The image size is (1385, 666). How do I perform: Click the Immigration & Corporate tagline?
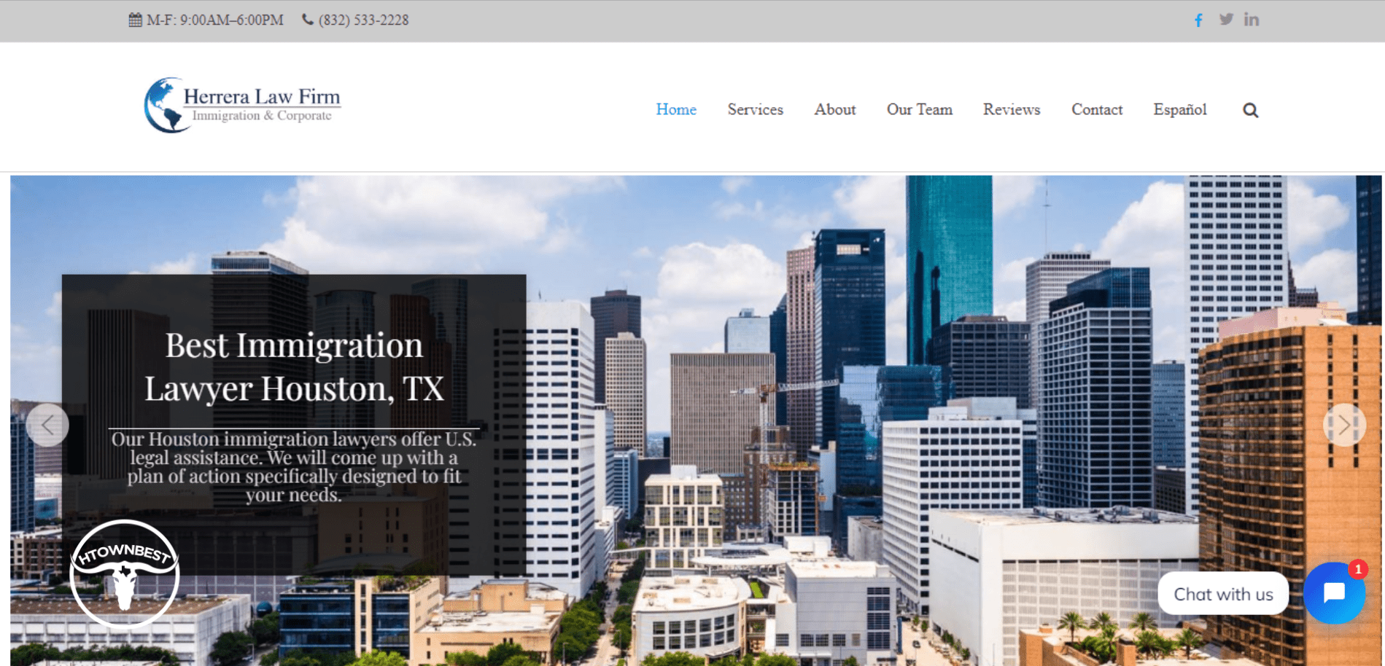[261, 115]
